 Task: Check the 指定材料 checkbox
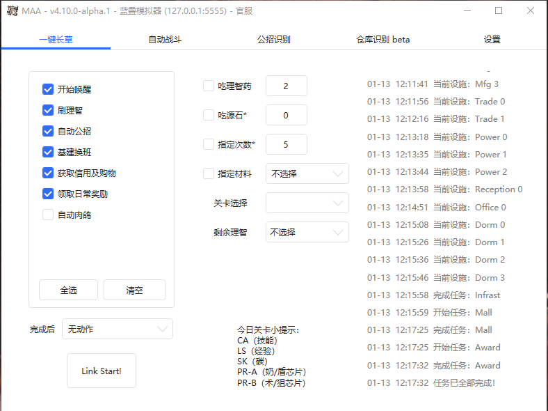tap(209, 173)
